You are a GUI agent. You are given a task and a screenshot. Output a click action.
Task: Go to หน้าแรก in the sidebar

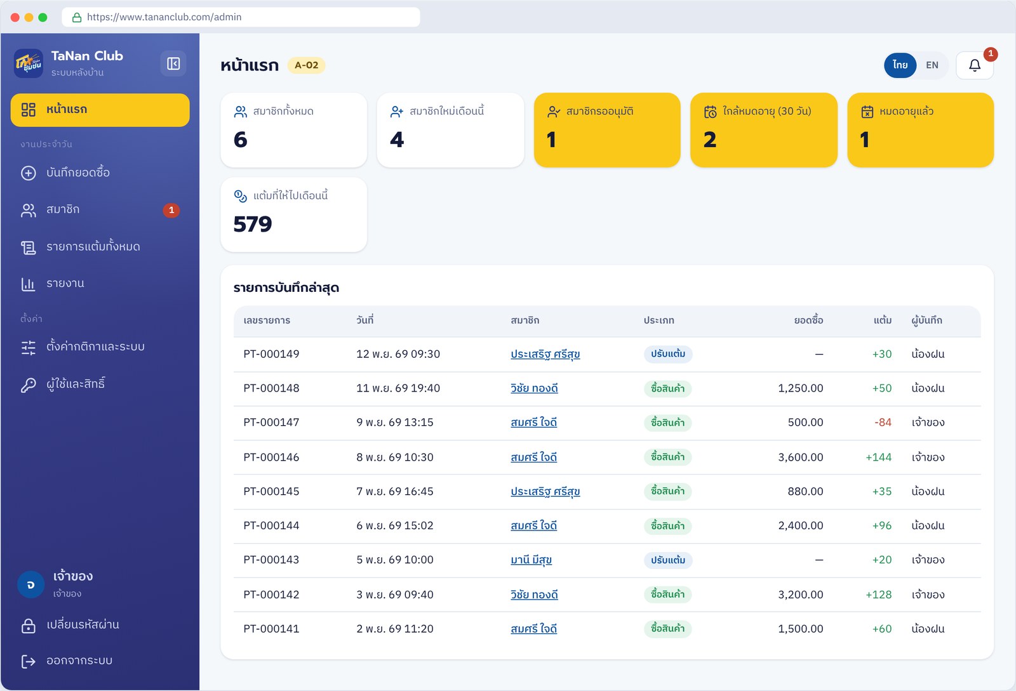tap(100, 110)
